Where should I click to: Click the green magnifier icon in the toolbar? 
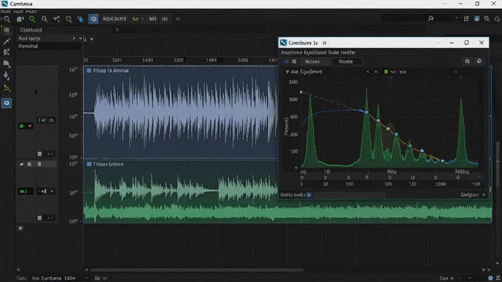click(x=32, y=19)
